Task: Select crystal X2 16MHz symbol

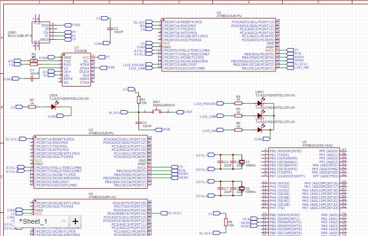Action: tap(242, 188)
